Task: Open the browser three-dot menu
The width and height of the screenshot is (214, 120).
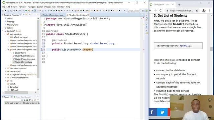Action: tap(209, 11)
